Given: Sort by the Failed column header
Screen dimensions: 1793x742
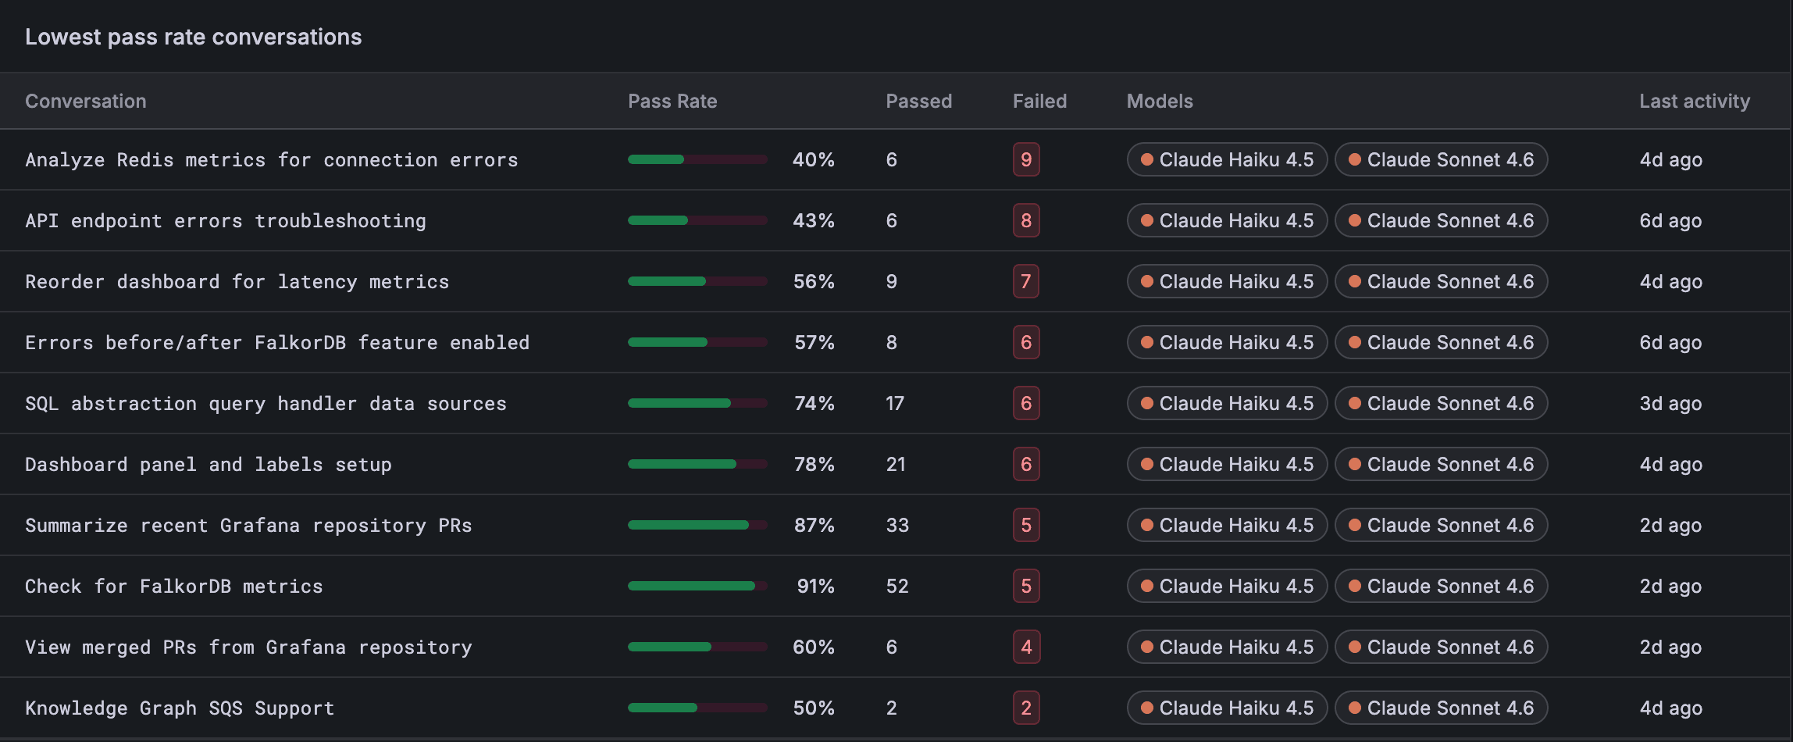Looking at the screenshot, I should pyautogui.click(x=1039, y=102).
